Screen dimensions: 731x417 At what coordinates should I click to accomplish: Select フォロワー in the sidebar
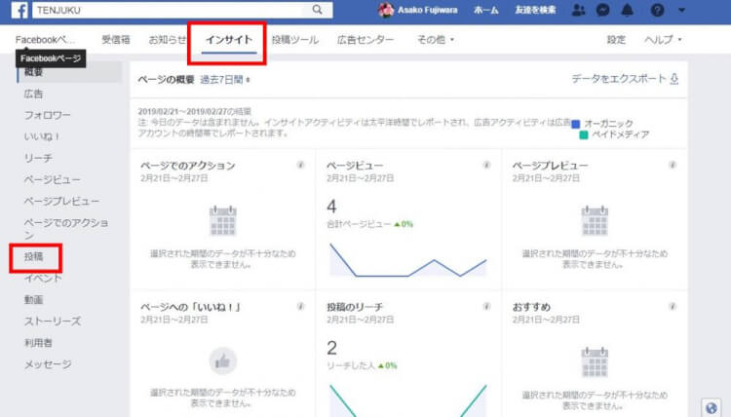pyautogui.click(x=47, y=115)
